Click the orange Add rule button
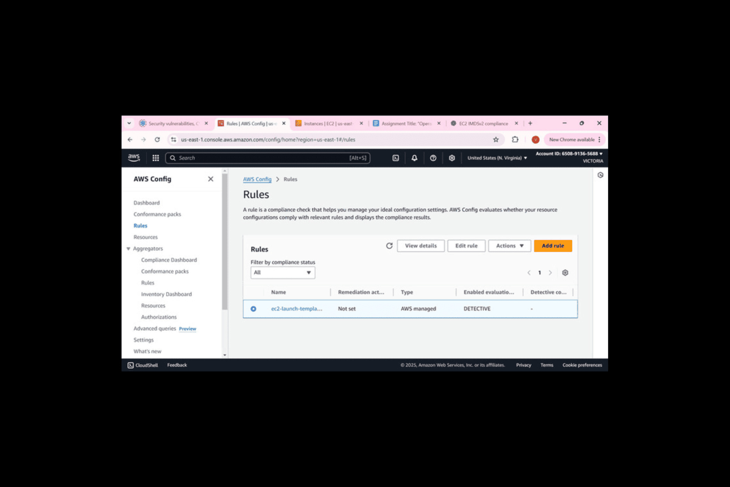Image resolution: width=730 pixels, height=487 pixels. (x=553, y=246)
